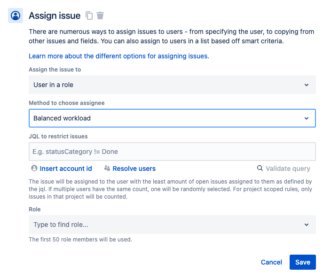Save the Assign issue configuration
The height and width of the screenshot is (273, 323).
point(303,262)
